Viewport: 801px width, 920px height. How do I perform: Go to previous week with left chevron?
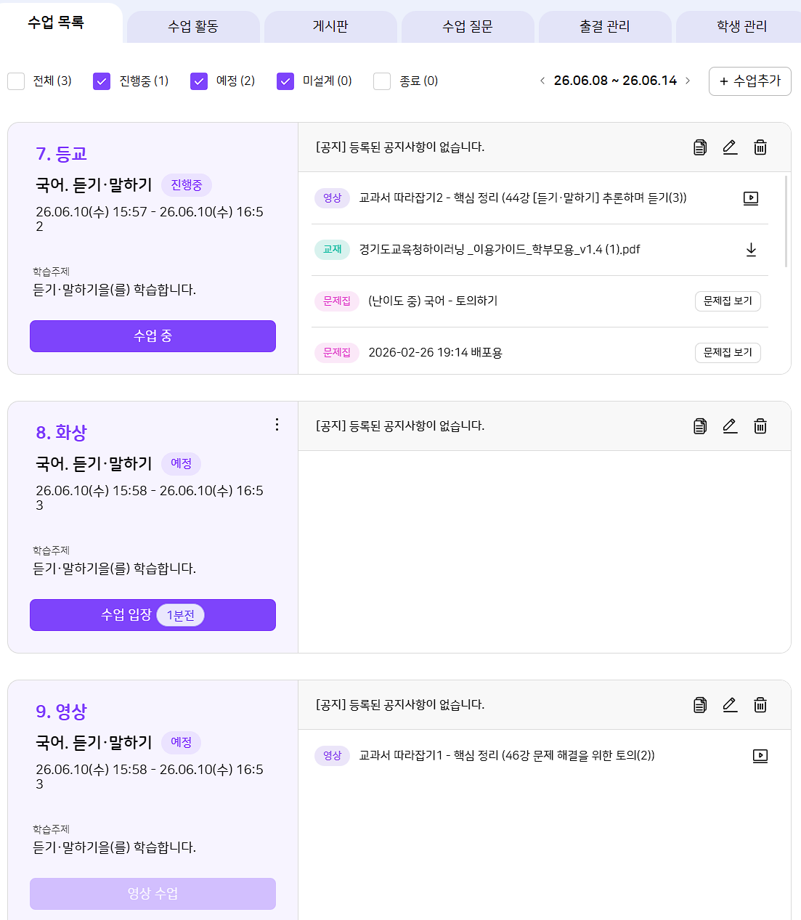[x=542, y=81]
